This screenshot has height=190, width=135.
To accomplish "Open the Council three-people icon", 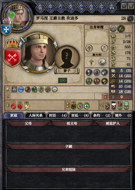I will 112,8.
